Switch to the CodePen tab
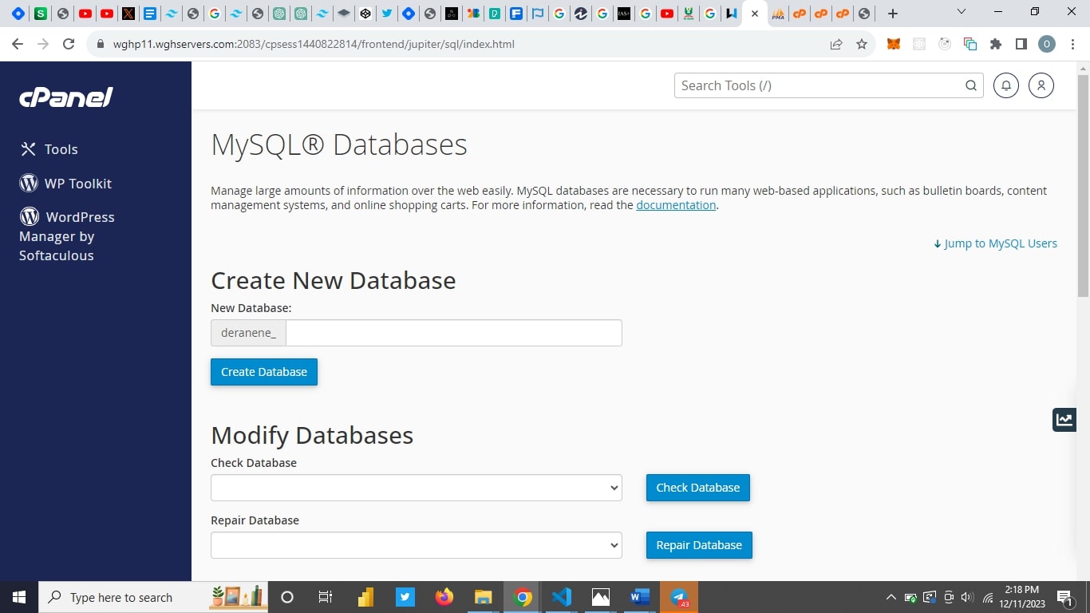This screenshot has width=1090, height=613. (x=365, y=14)
